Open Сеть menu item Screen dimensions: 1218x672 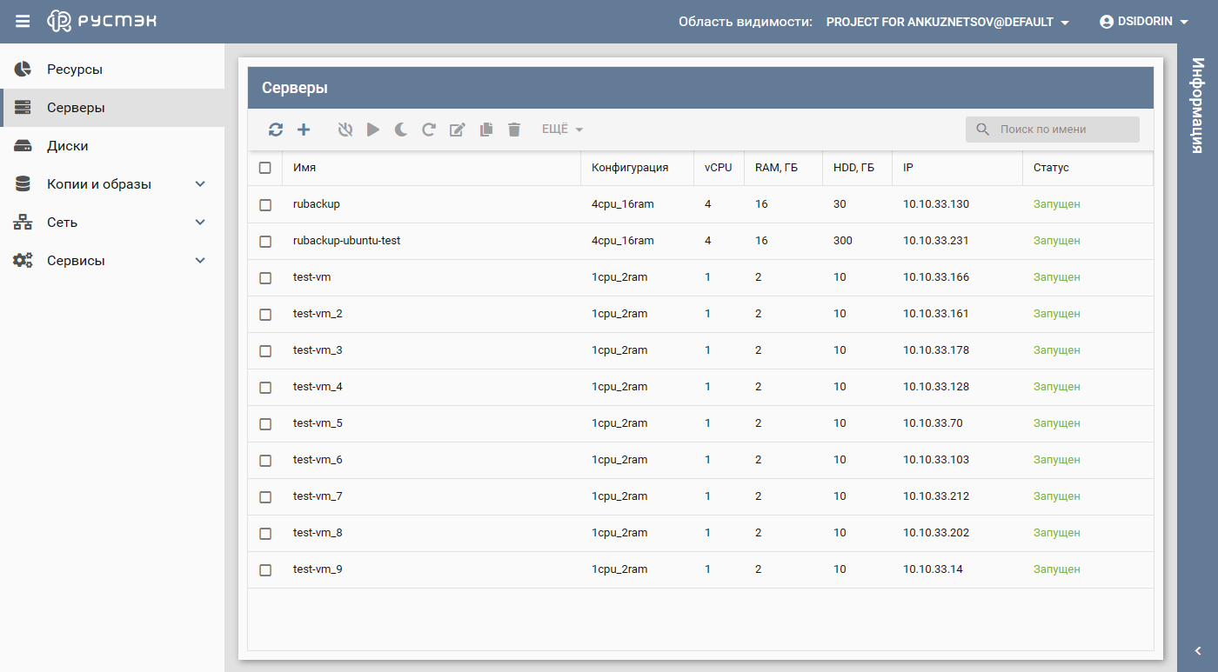pos(112,223)
